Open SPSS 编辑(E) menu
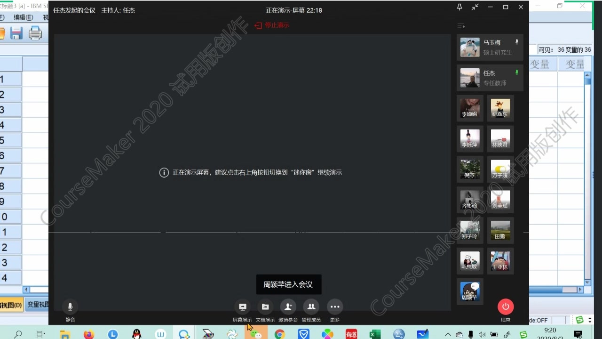 23,17
